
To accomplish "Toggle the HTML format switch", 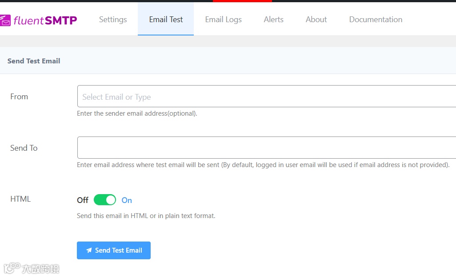I will click(105, 200).
